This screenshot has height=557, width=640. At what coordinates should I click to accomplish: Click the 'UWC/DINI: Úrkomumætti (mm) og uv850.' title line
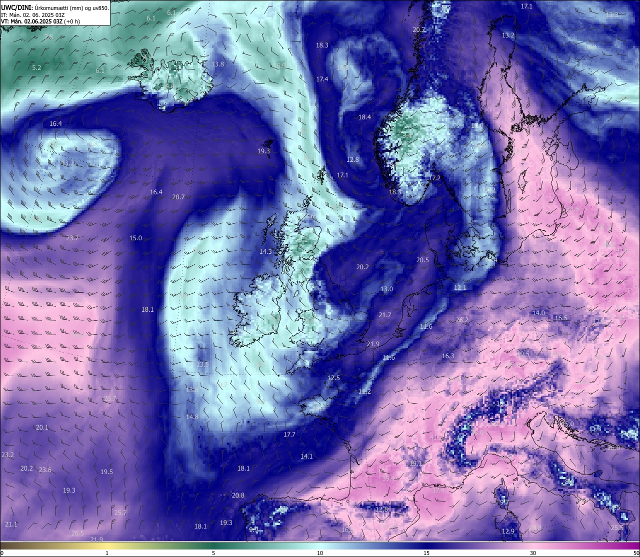pos(55,7)
